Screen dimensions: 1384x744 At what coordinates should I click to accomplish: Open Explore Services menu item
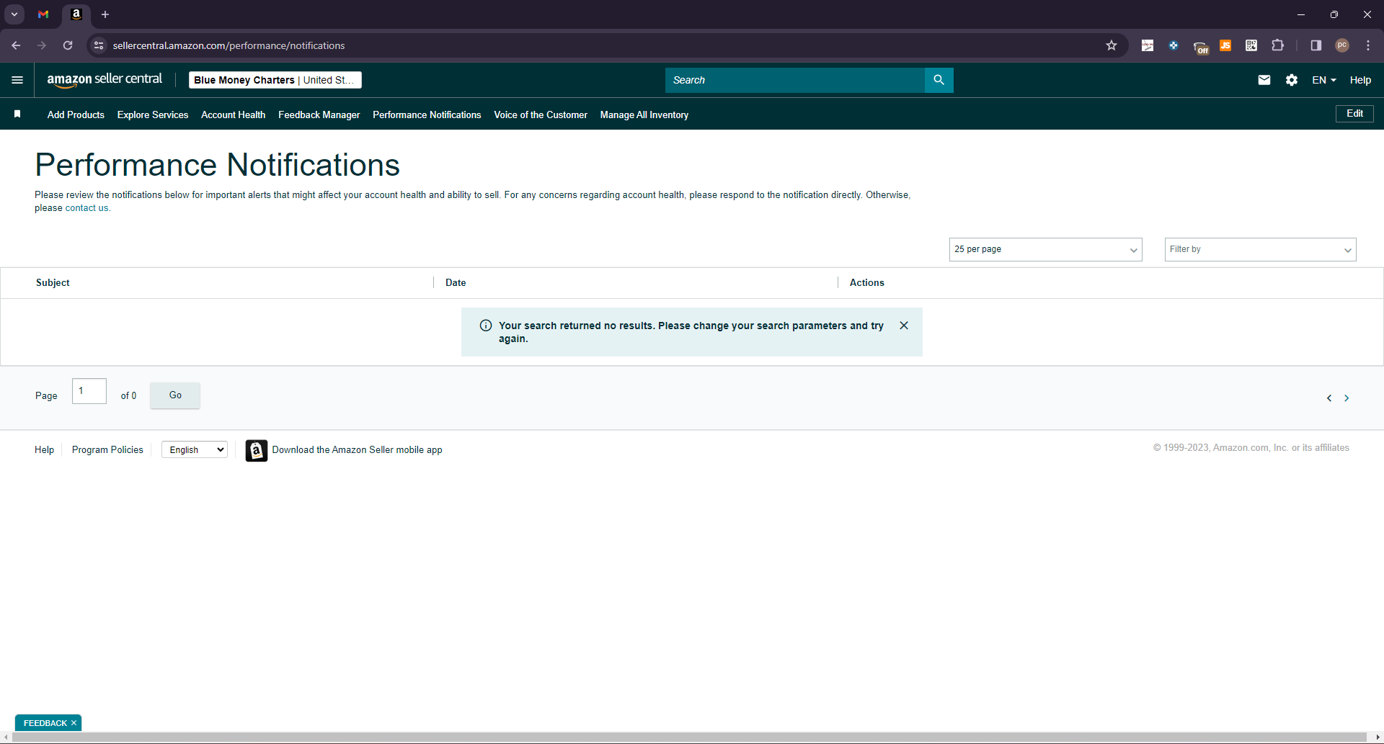click(x=153, y=115)
